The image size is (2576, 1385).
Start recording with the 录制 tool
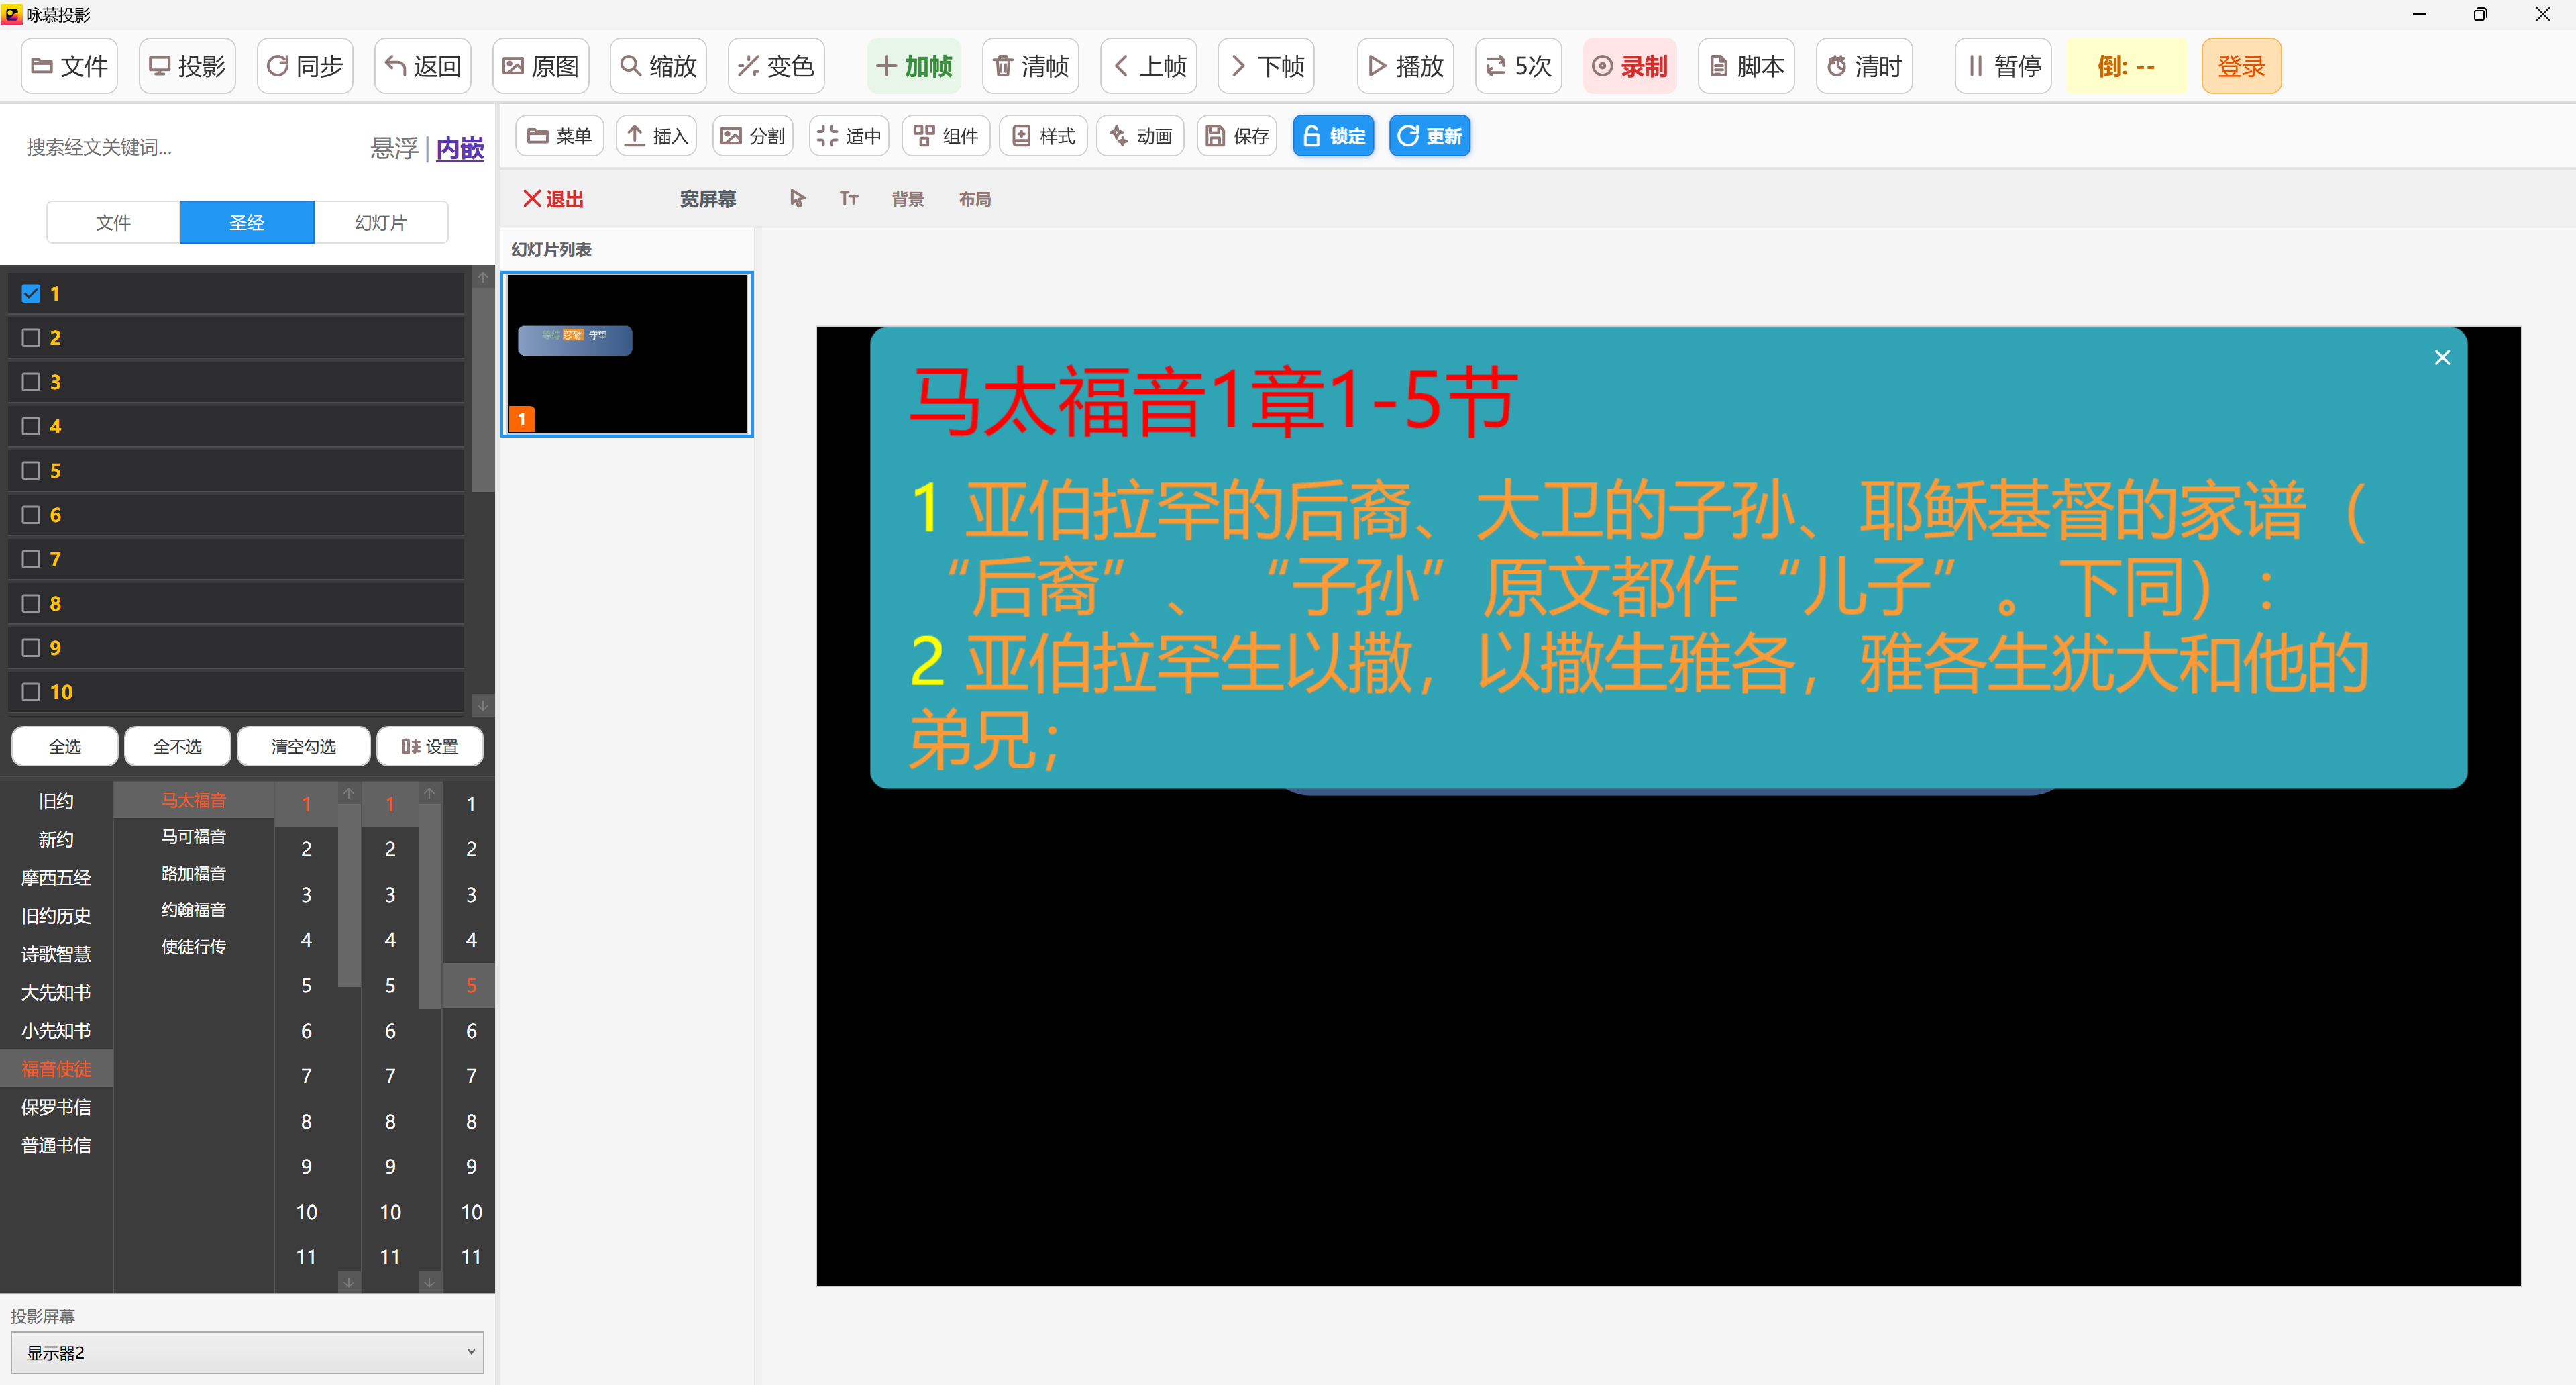[x=1629, y=65]
